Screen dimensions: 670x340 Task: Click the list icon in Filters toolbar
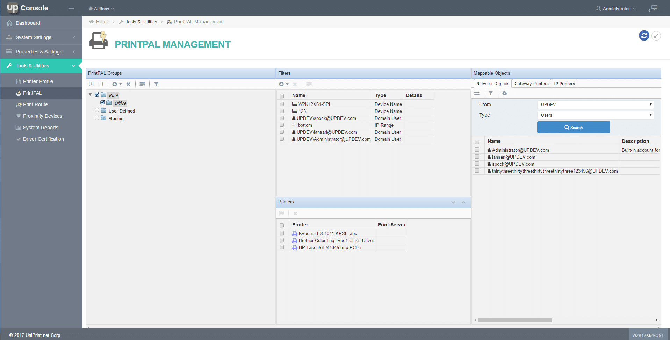pyautogui.click(x=309, y=84)
